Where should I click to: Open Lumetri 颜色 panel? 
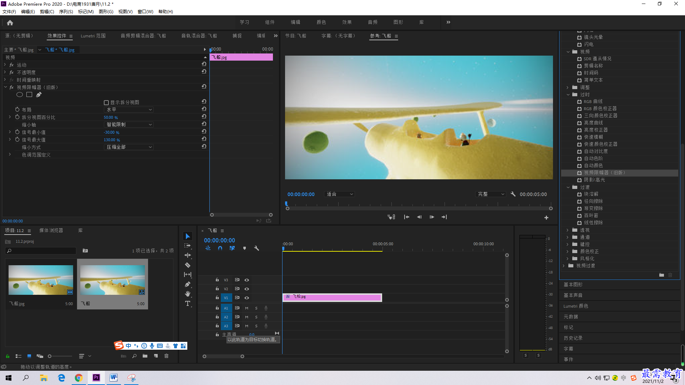(x=576, y=306)
